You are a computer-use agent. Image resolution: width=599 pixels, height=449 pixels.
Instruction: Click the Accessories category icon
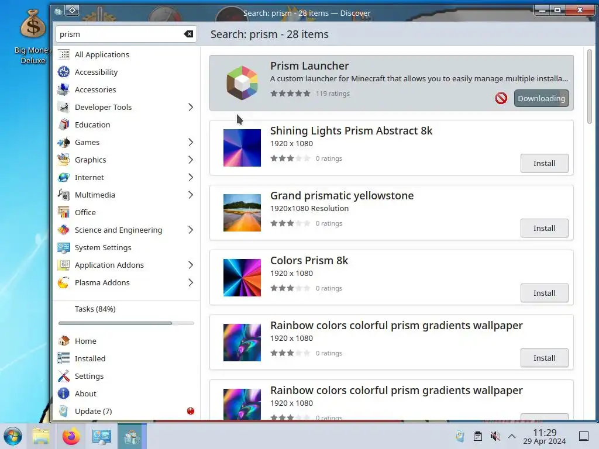tap(64, 89)
